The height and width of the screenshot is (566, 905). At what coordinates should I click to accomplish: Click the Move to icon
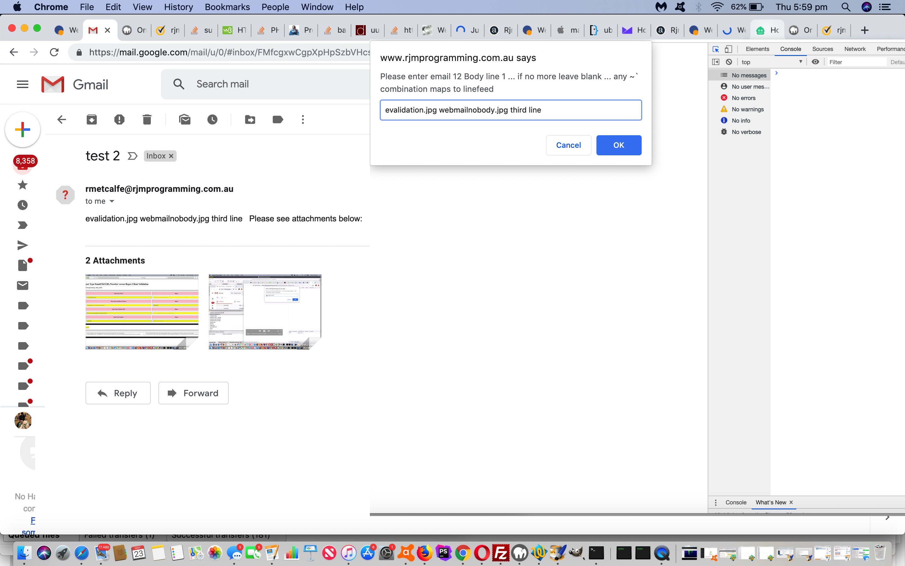[250, 120]
